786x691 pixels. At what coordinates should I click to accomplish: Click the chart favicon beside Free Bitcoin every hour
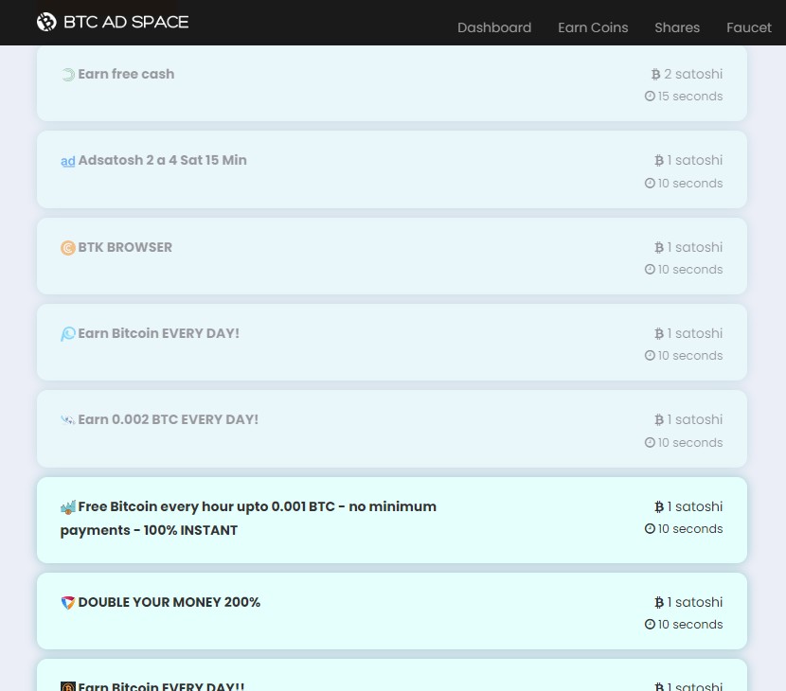pos(67,507)
